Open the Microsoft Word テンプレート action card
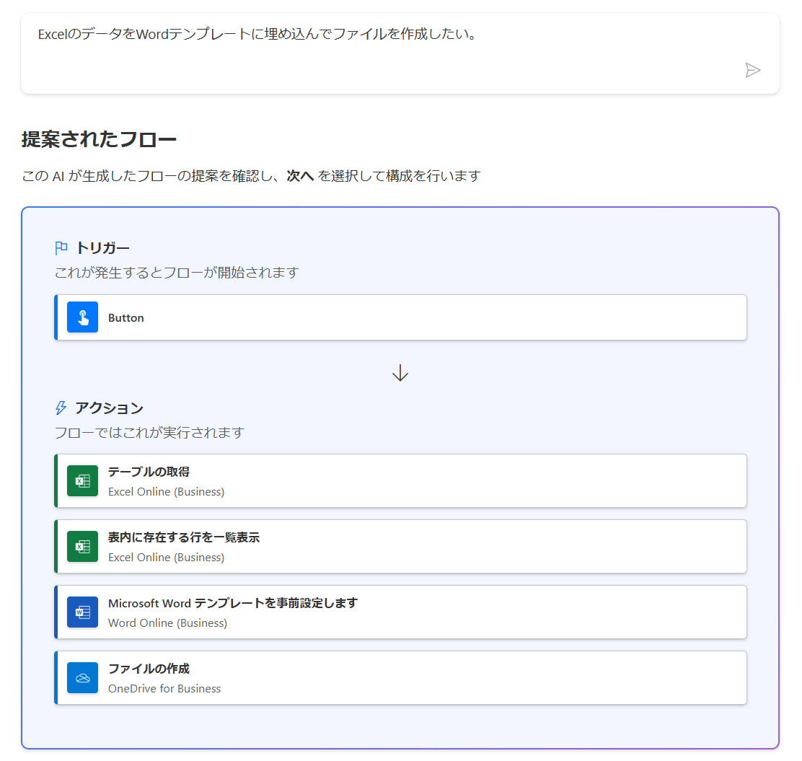 (400, 612)
